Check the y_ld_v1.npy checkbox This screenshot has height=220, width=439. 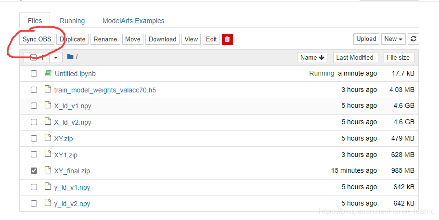(x=34, y=187)
